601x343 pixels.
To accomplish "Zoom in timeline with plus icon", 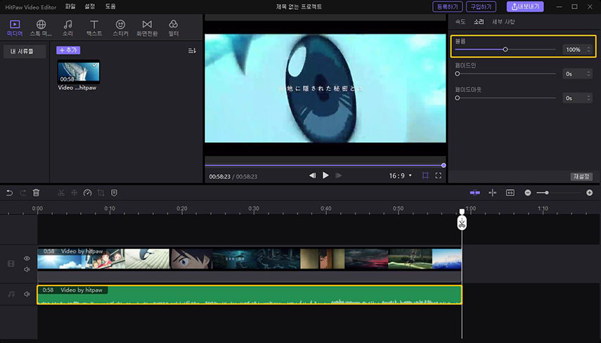I will click(x=590, y=193).
